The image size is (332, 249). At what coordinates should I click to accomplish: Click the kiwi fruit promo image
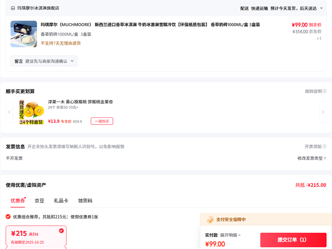point(32,112)
